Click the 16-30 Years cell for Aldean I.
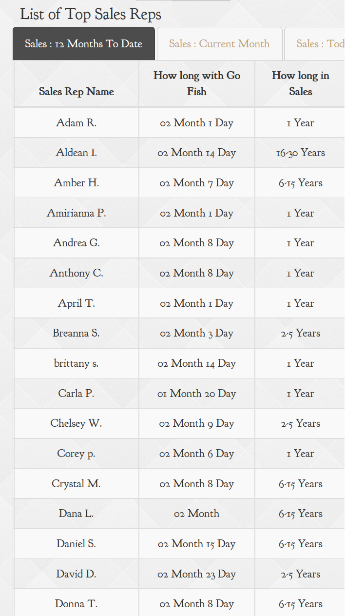 tap(300, 153)
